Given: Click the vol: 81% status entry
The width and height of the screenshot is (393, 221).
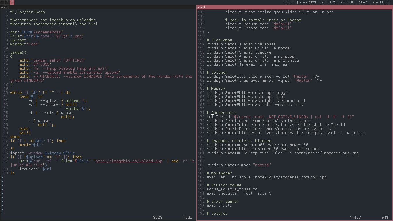Looking at the screenshot, I should click(x=328, y=2).
